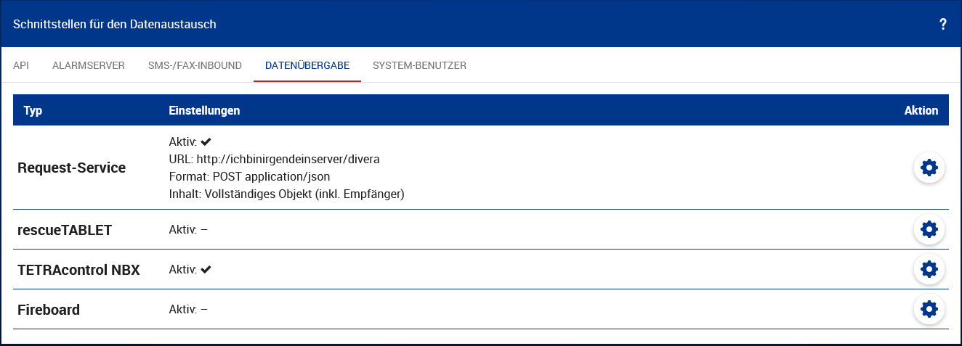Open the ALARMSERVER tab
This screenshot has height=346, width=962.
coord(89,65)
